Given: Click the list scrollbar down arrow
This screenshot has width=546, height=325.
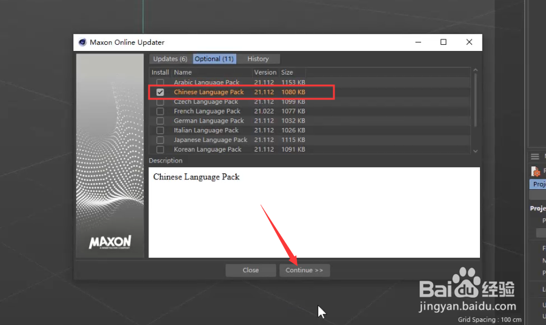Looking at the screenshot, I should 475,151.
